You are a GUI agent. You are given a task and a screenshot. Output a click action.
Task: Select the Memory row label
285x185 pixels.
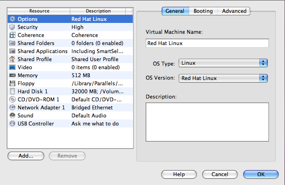(28, 75)
